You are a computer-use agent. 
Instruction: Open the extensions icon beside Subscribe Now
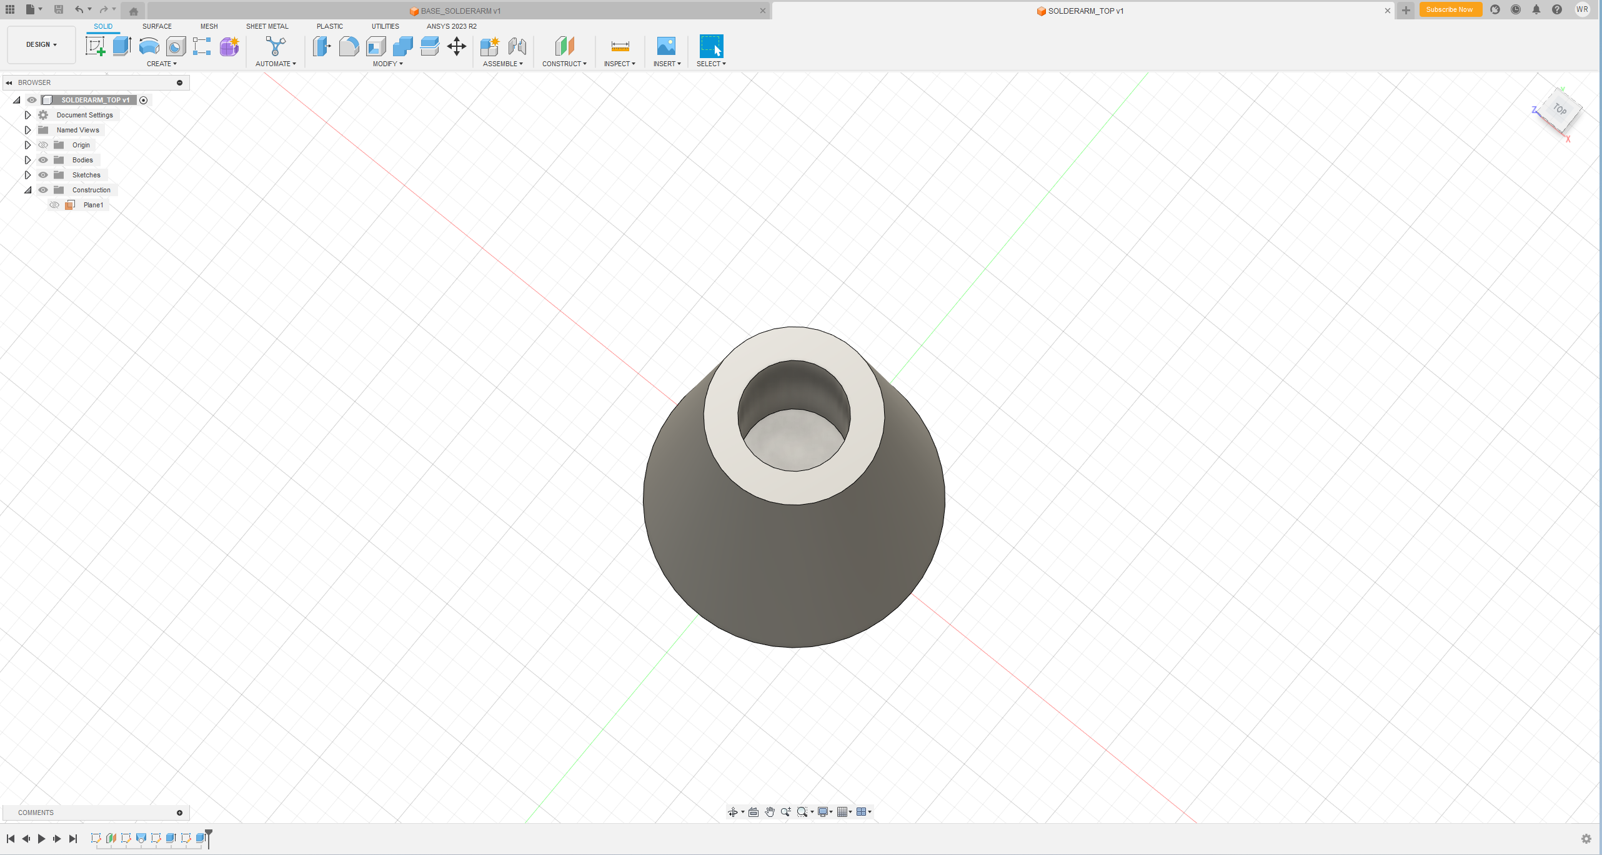click(1495, 9)
